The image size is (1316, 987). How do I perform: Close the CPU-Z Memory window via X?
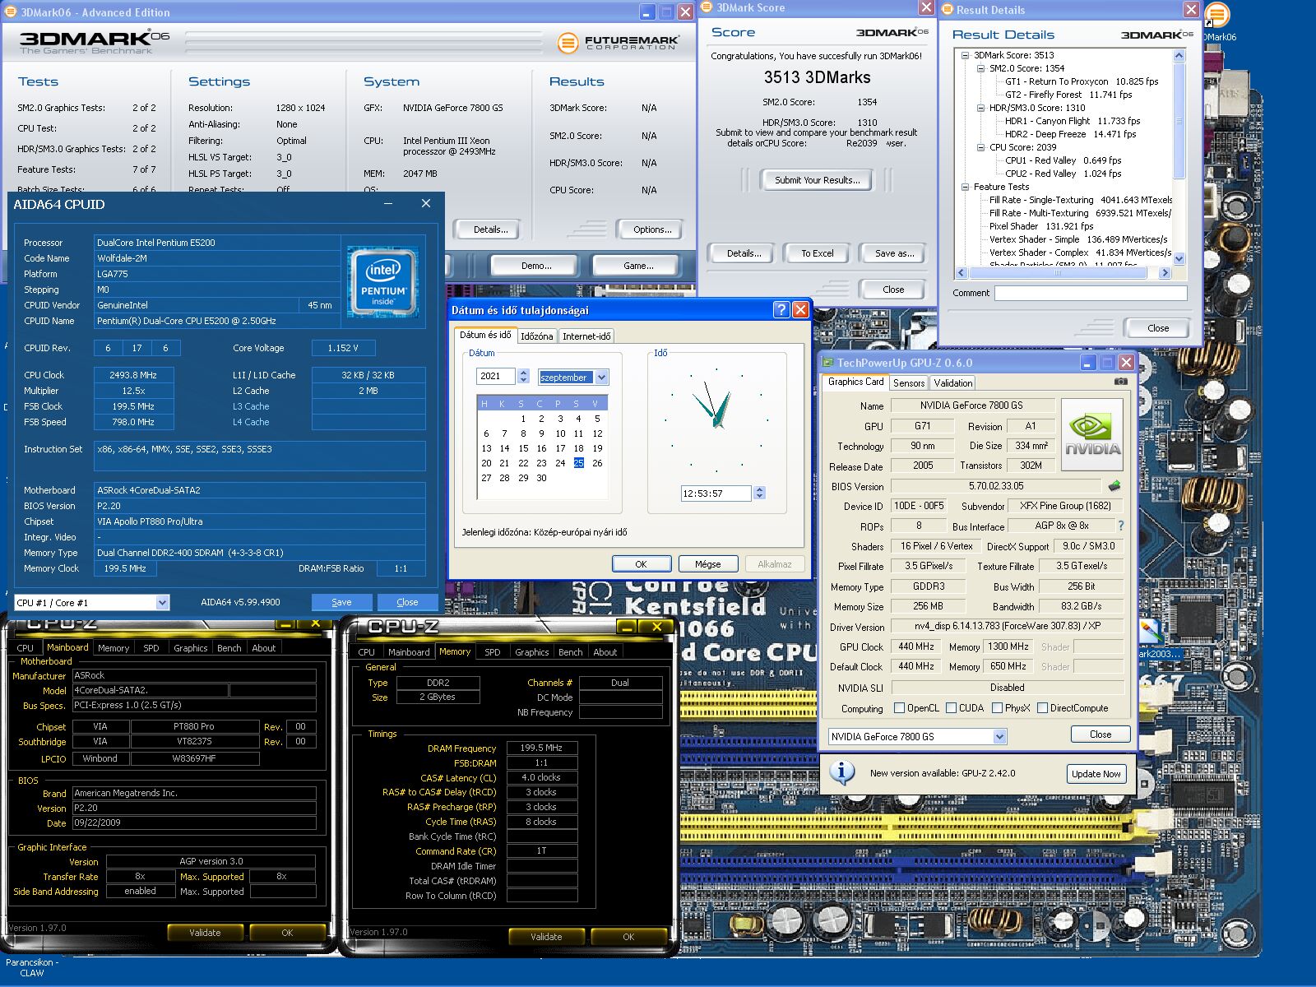click(656, 627)
